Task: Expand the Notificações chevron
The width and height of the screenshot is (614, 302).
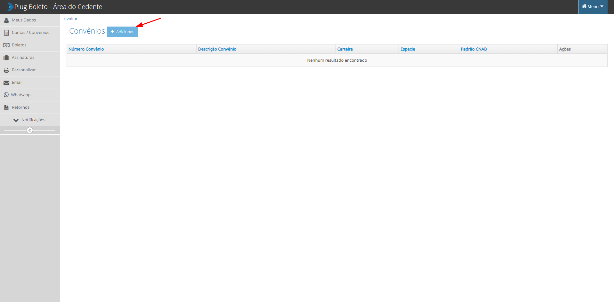Action: (16, 120)
